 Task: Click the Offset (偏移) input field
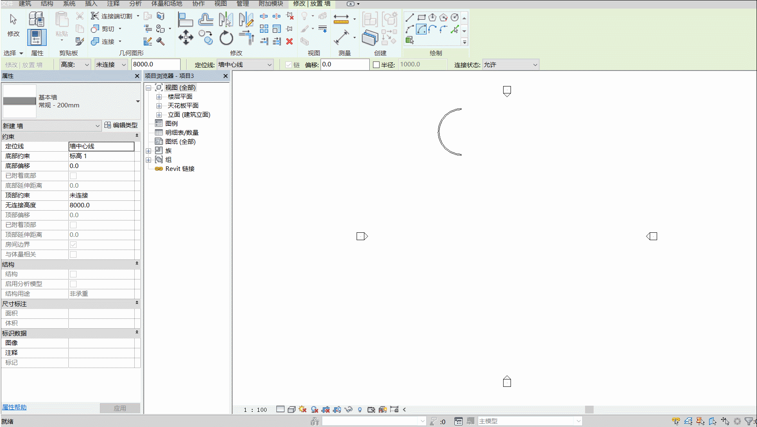(345, 64)
